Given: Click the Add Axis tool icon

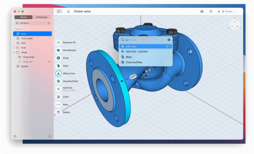Looking at the screenshot, I should point(59,89).
